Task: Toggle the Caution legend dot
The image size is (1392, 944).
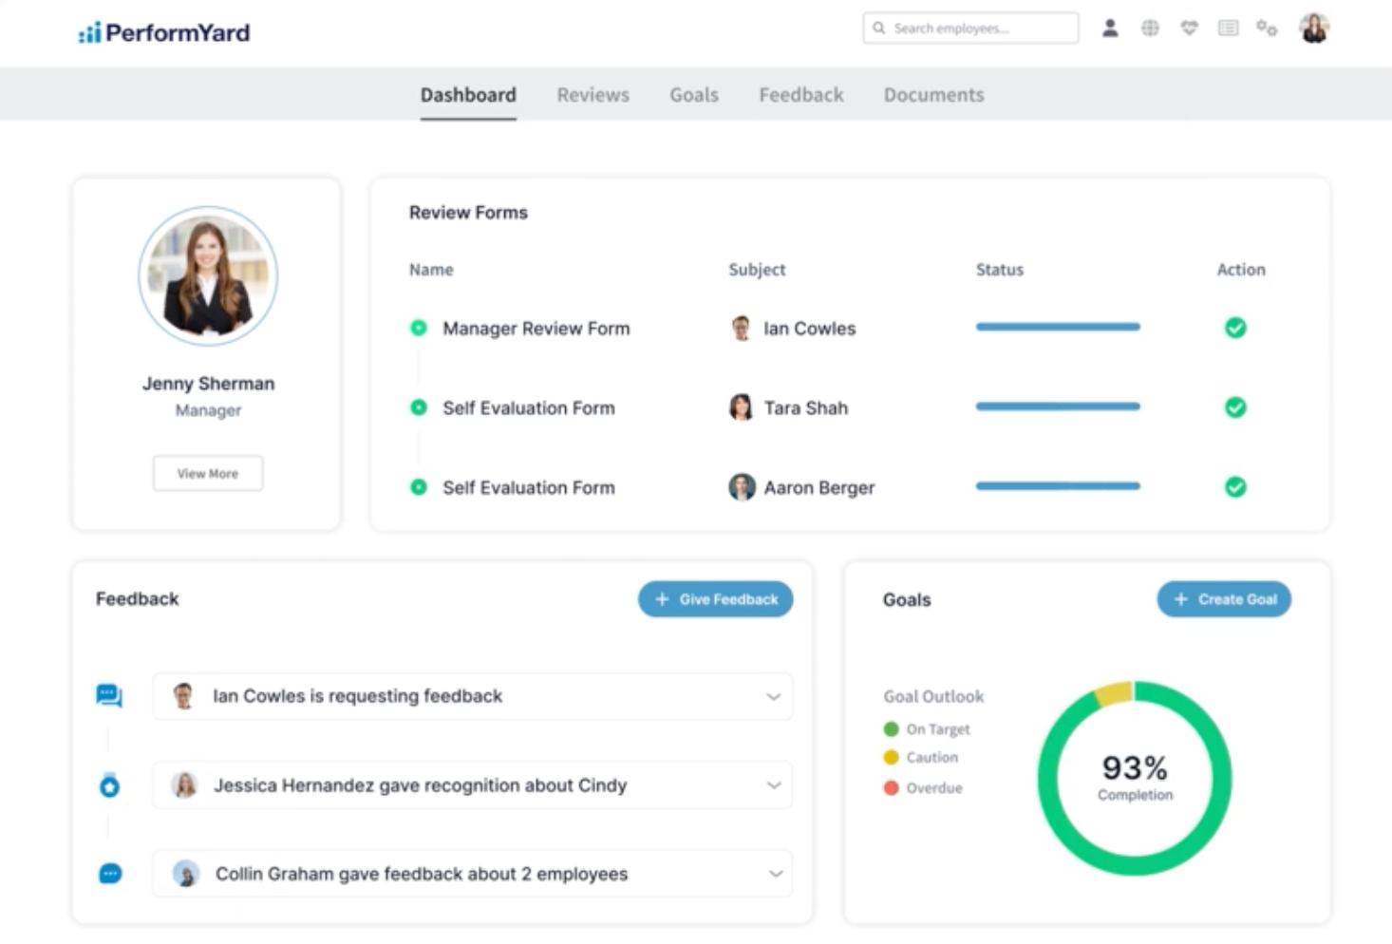Action: coord(891,758)
